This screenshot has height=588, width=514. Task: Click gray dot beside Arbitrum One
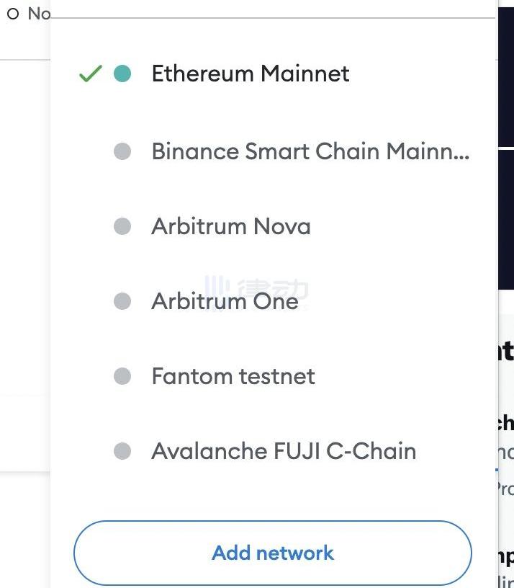122,301
